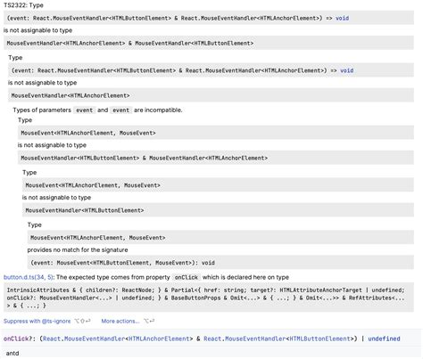Viewport: 423px width, 359px height.
Task: Click HTMLButtonElement in bottom onClick signature
Action: pos(319,339)
